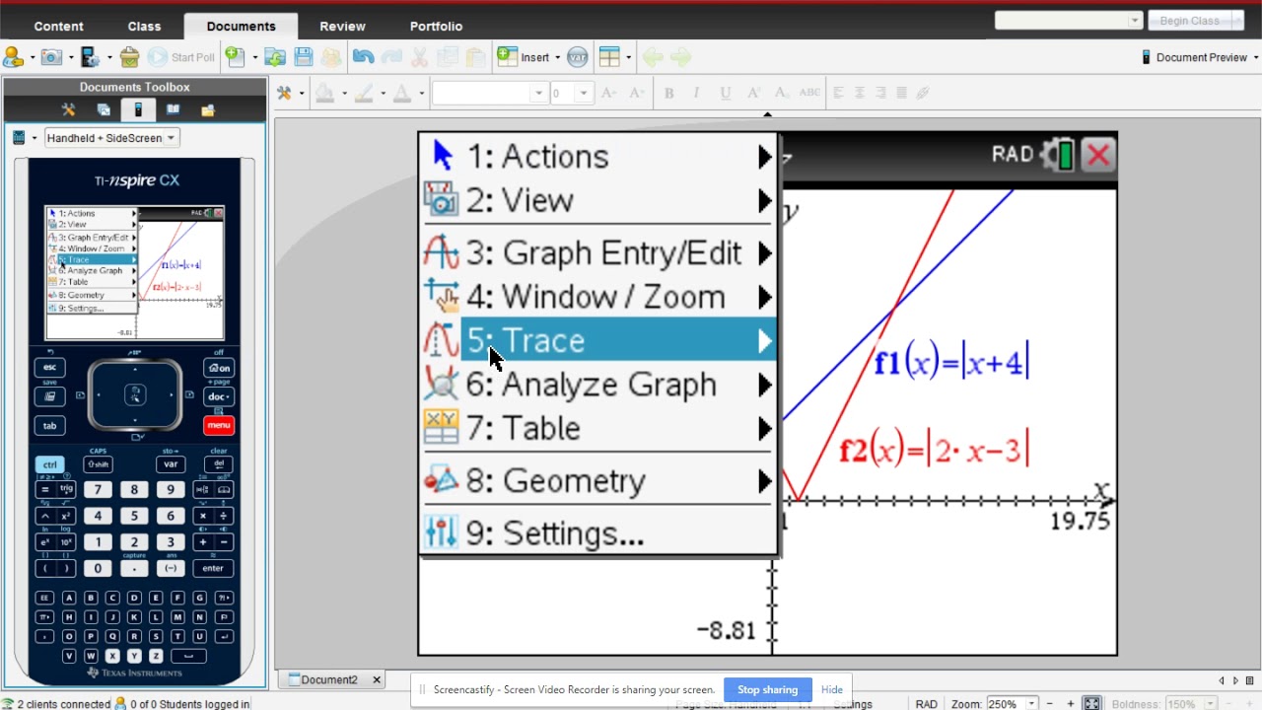Open Content Explorer folder tab in toolbox
This screenshot has width=1262, height=710.
click(208, 110)
